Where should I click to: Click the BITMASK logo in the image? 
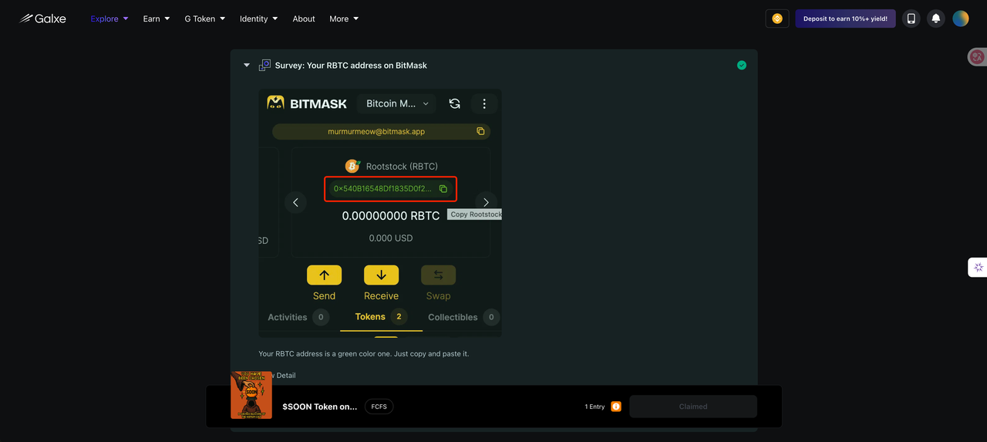click(307, 103)
